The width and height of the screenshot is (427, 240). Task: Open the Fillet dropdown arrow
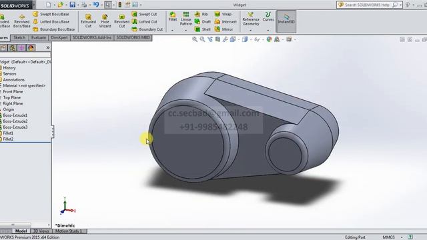click(173, 30)
